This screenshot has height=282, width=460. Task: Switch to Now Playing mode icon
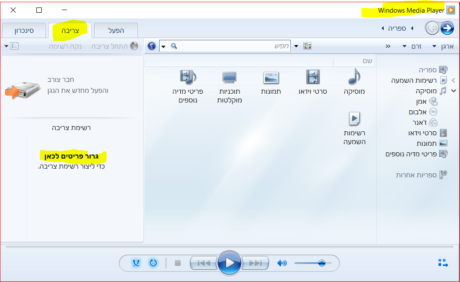(x=443, y=263)
